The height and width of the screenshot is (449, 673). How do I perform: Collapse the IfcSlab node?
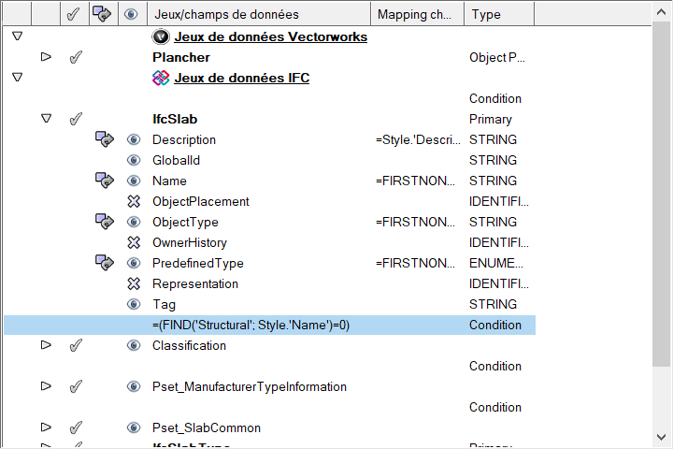coord(46,118)
